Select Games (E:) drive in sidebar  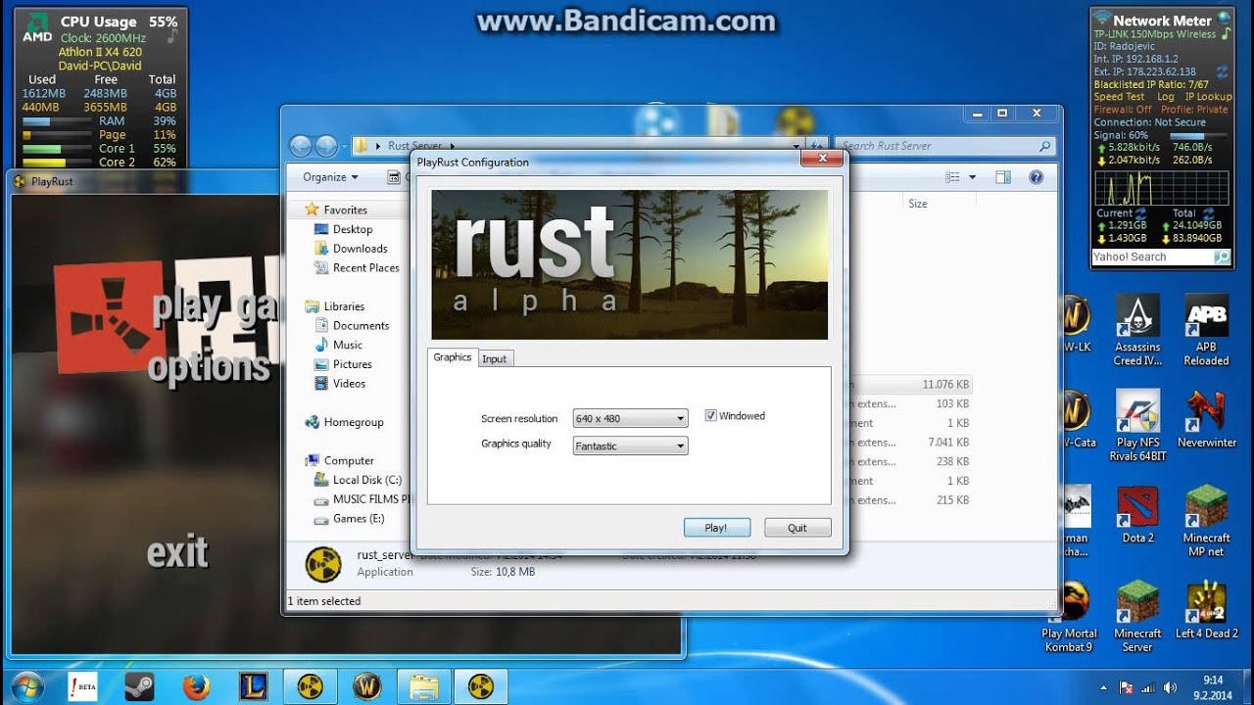[359, 519]
